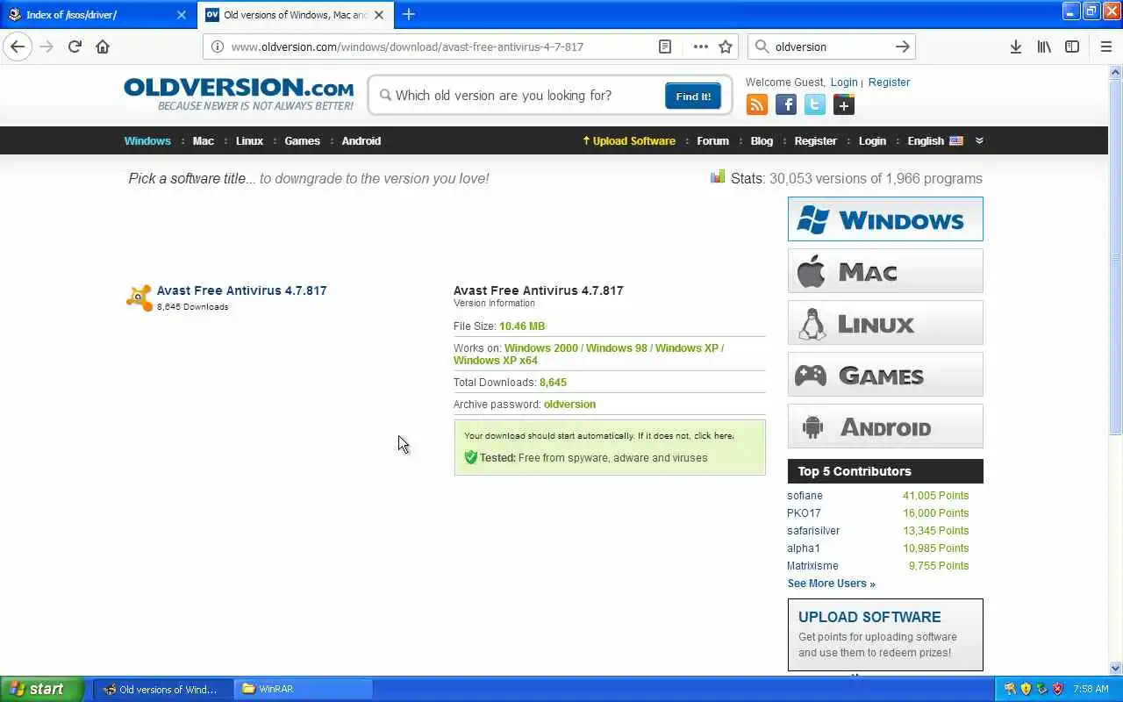Select the Linux category banner
The image size is (1123, 702).
pos(885,323)
